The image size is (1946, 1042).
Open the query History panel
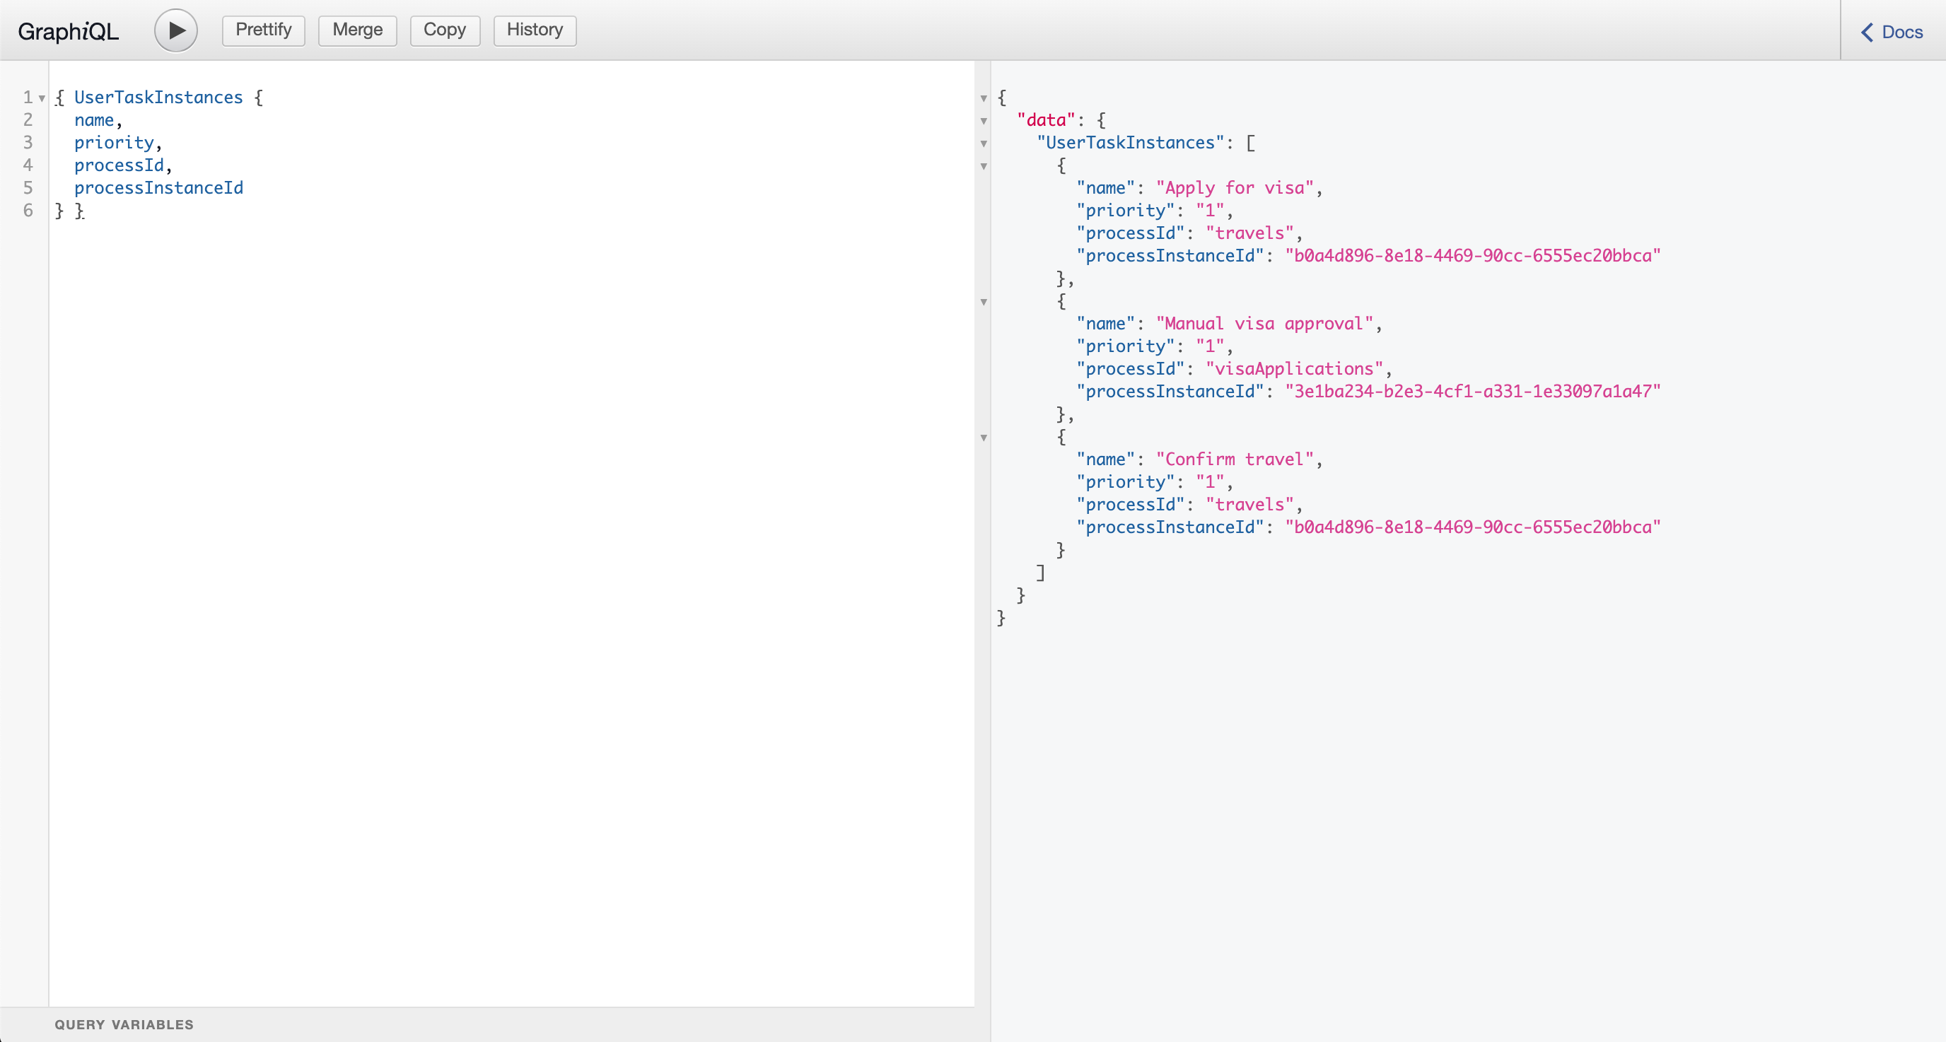point(534,30)
